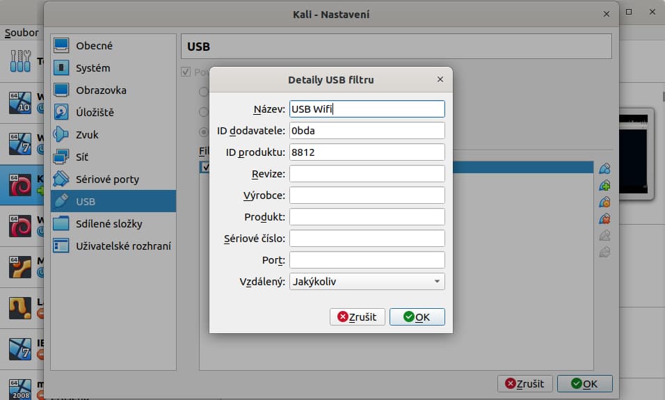Click the empty Sériové číslo field

[x=367, y=239]
